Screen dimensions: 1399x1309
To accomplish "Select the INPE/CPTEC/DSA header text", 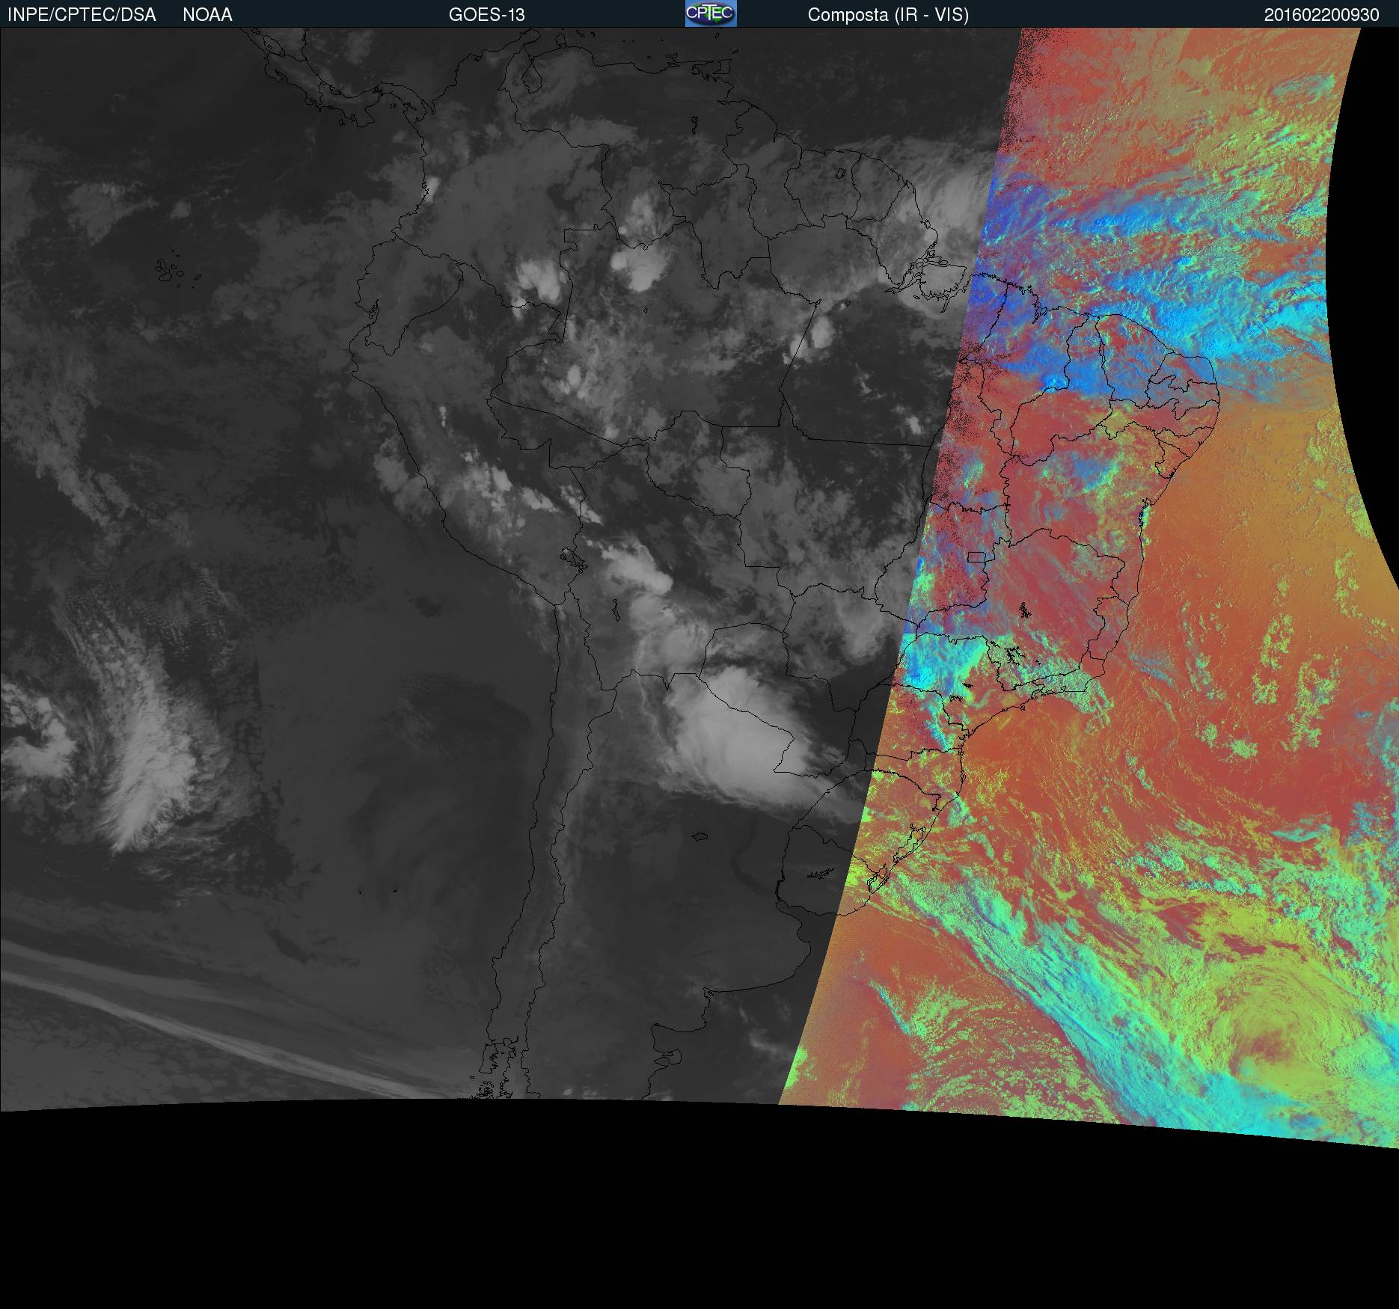I will [82, 15].
